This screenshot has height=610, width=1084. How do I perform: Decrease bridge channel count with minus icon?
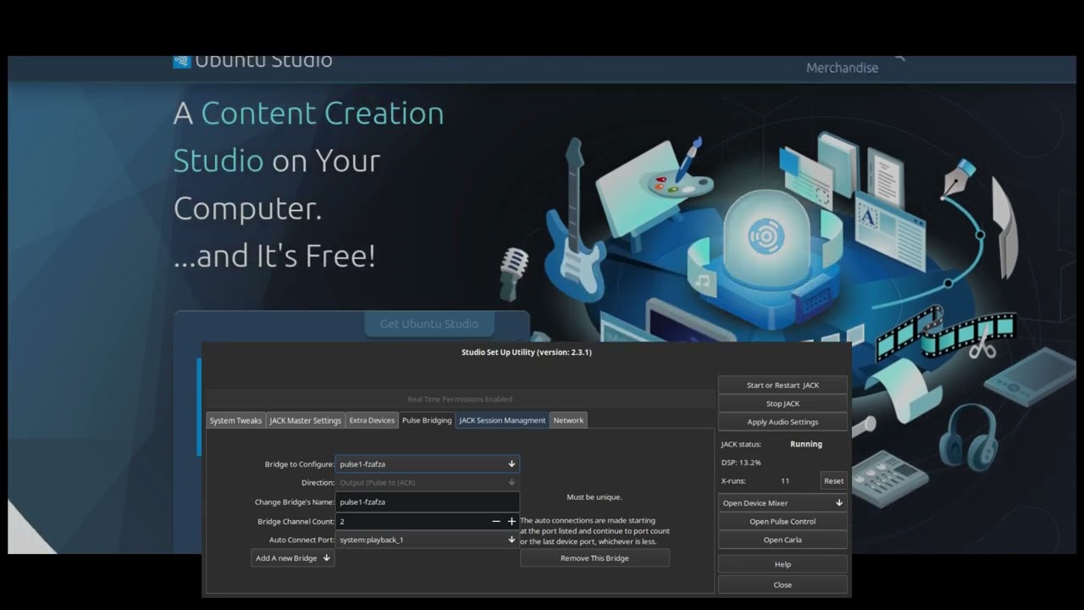[496, 522]
